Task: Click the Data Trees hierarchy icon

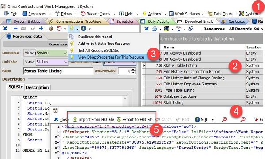Action: pyautogui.click(x=210, y=14)
